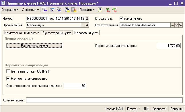The height and width of the screenshot is (112, 185).
Task: Save the document with Записать
Action: tap(159, 109)
